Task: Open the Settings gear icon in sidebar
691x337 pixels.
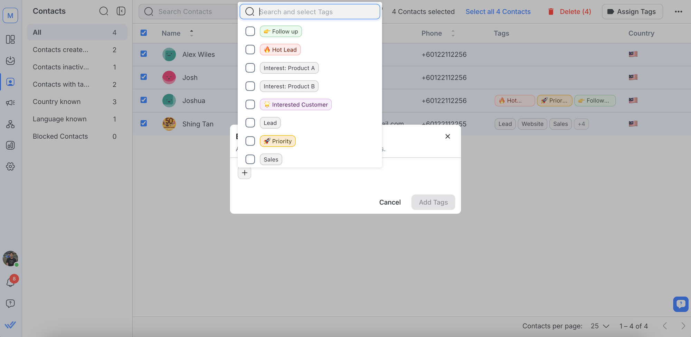Action: coord(10,167)
